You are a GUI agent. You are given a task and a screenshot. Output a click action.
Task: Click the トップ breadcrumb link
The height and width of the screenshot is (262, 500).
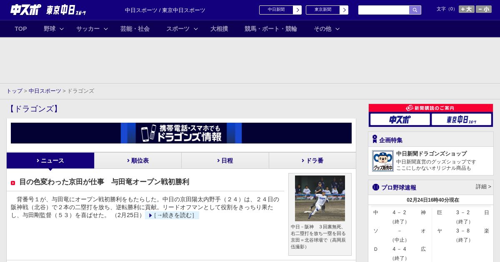tap(14, 91)
